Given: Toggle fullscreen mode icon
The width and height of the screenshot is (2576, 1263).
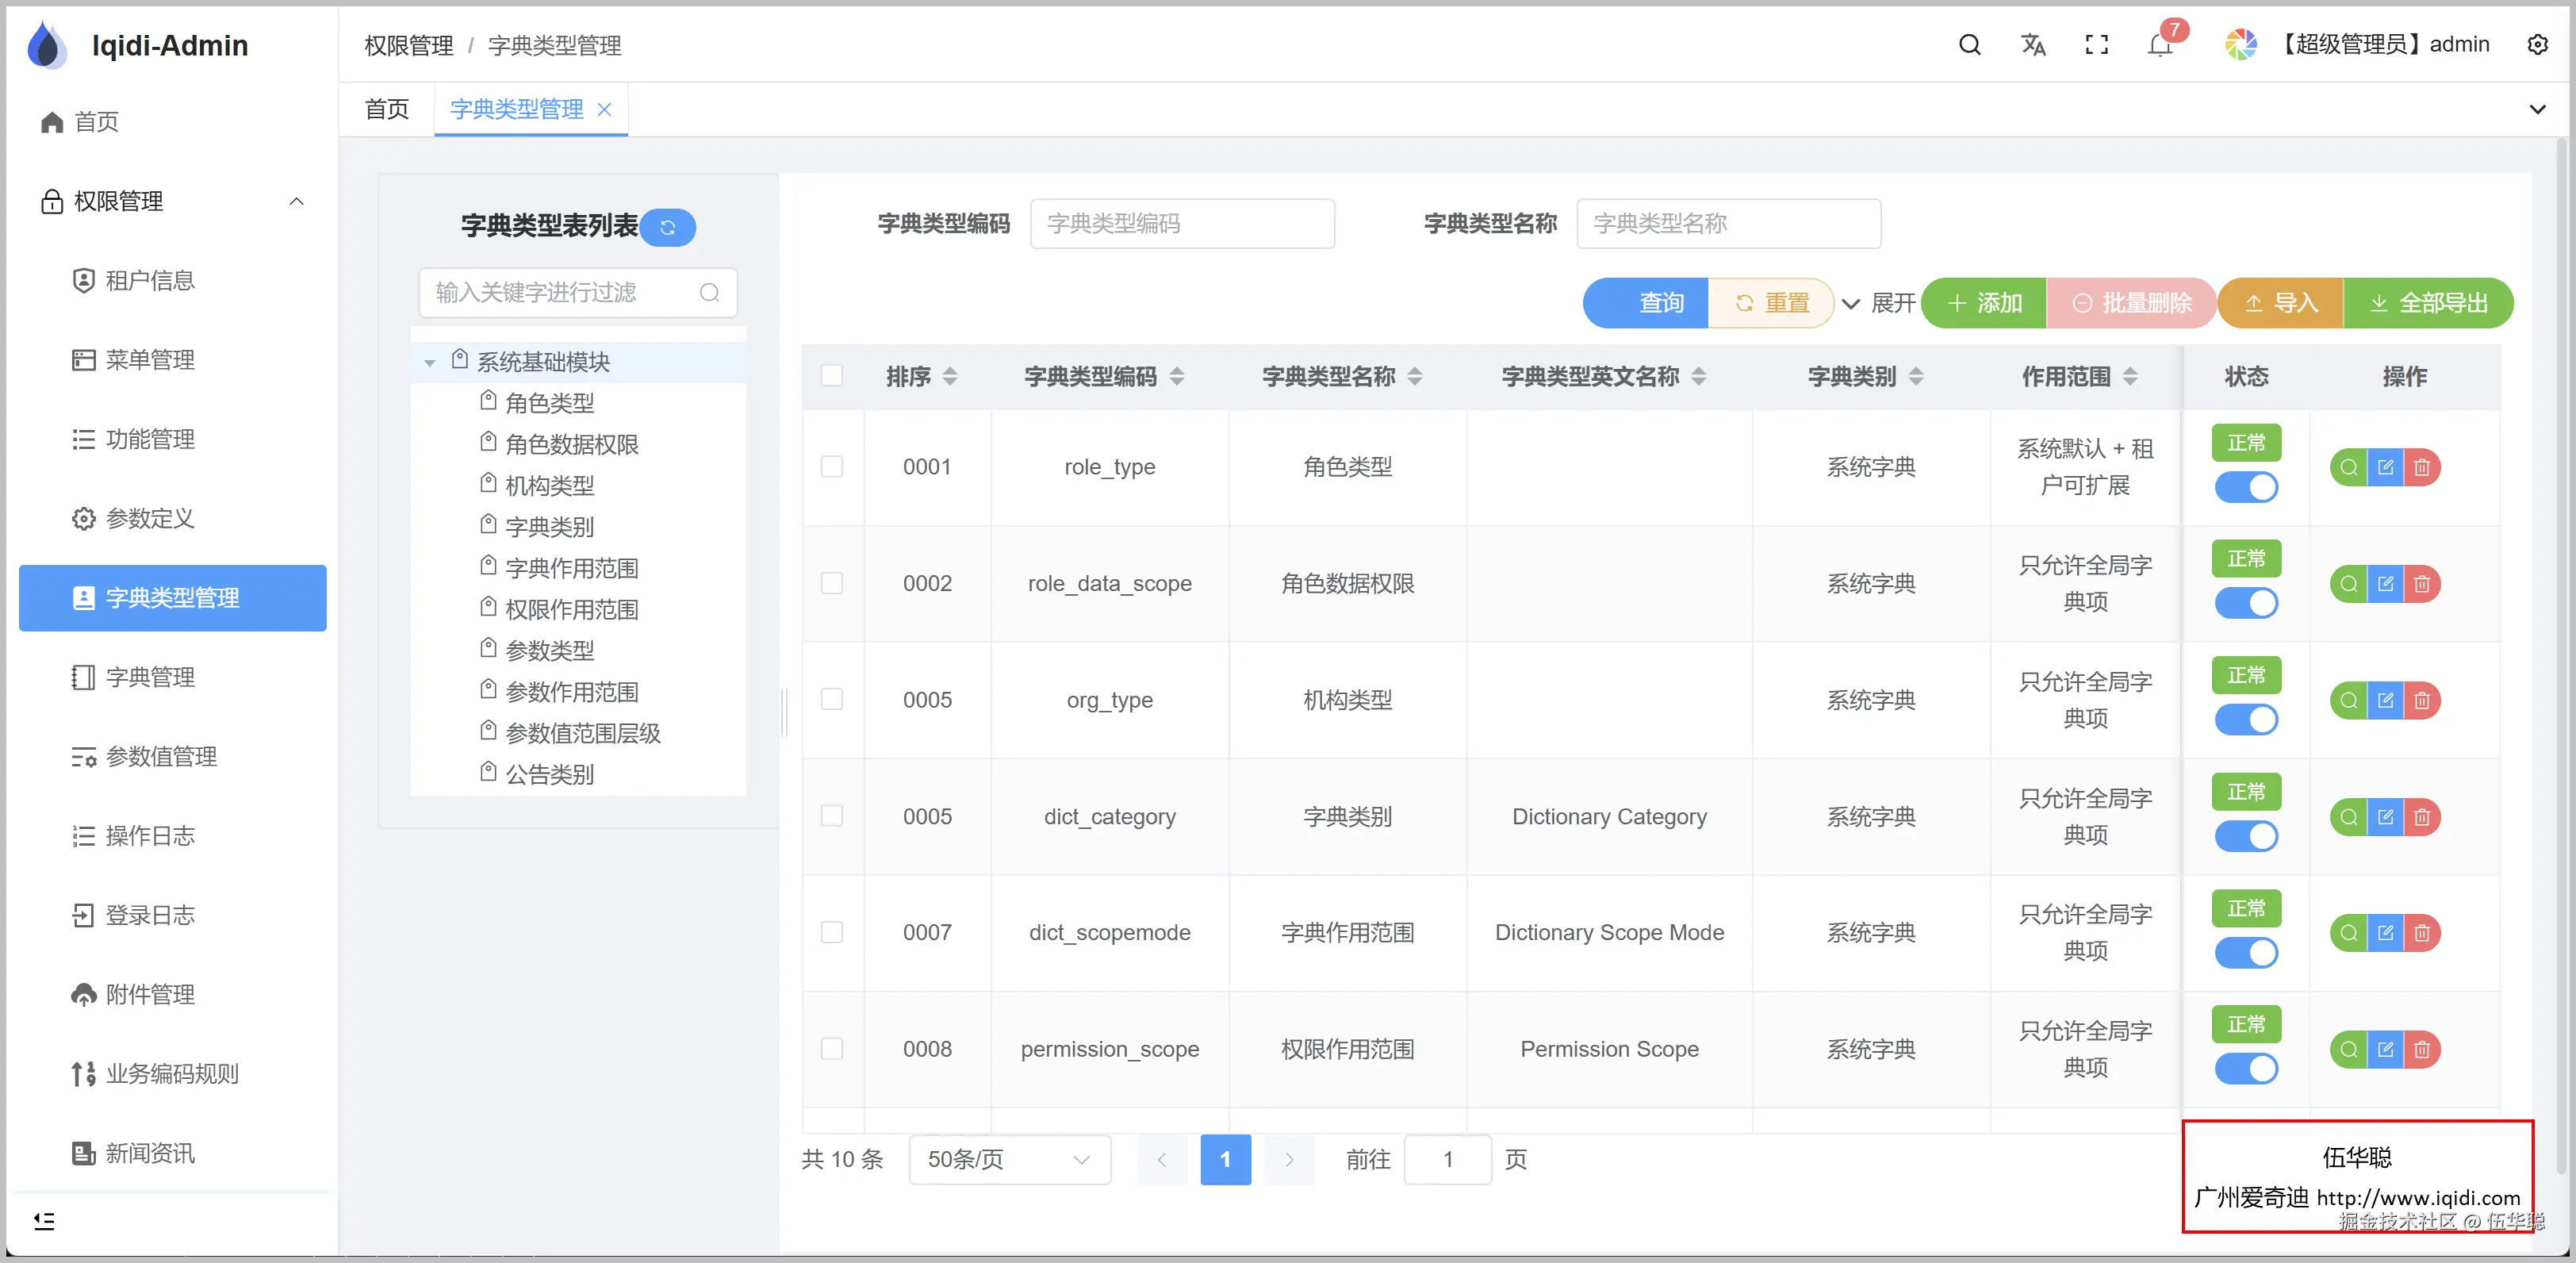Looking at the screenshot, I should pyautogui.click(x=2096, y=45).
